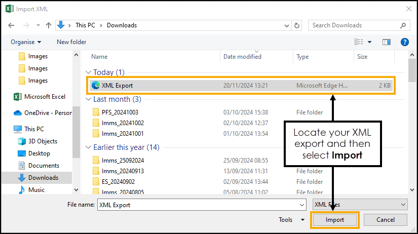Click the back navigation arrow
Viewport: 418px width, 234px height.
pyautogui.click(x=13, y=25)
